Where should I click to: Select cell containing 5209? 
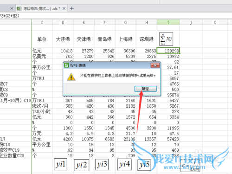(125, 57)
